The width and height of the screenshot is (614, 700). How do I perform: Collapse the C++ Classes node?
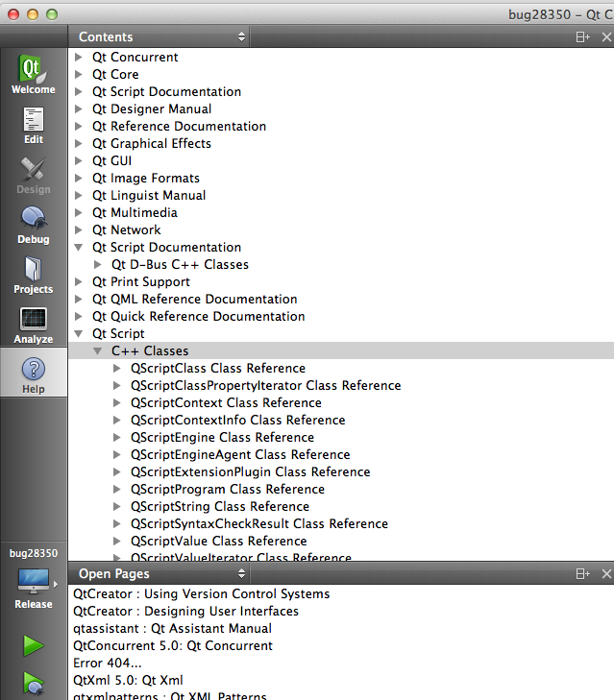98,351
